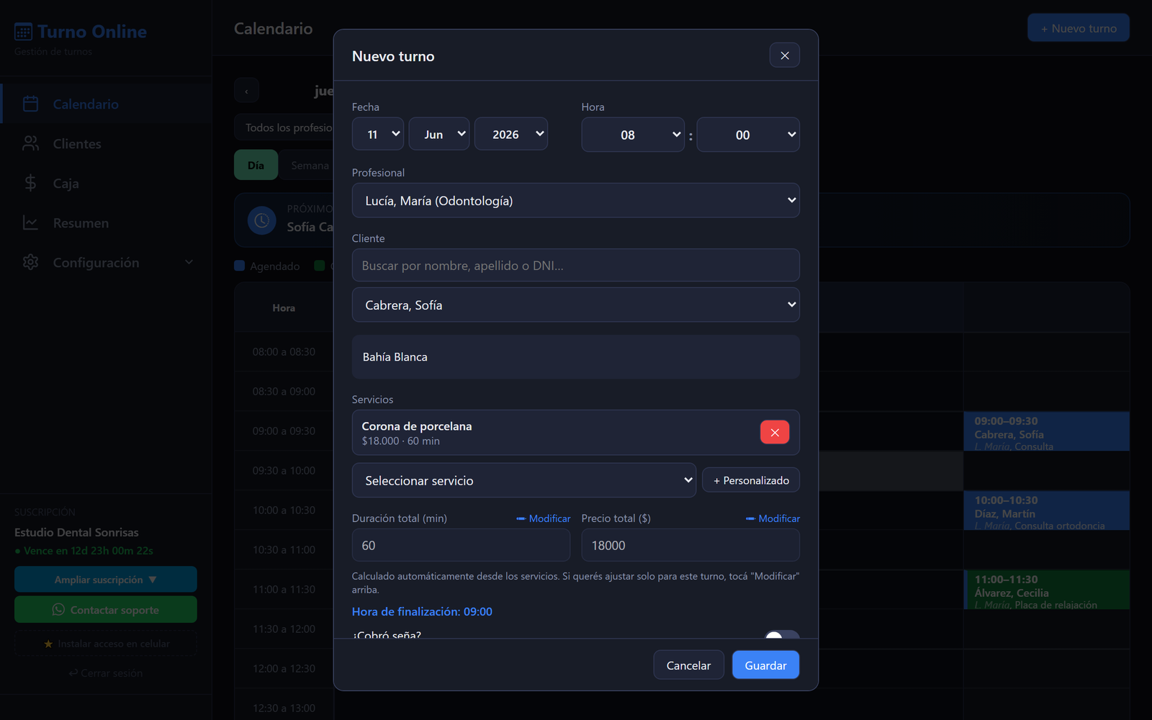Click the Guardar button
Image resolution: width=1152 pixels, height=720 pixels.
click(x=765, y=665)
